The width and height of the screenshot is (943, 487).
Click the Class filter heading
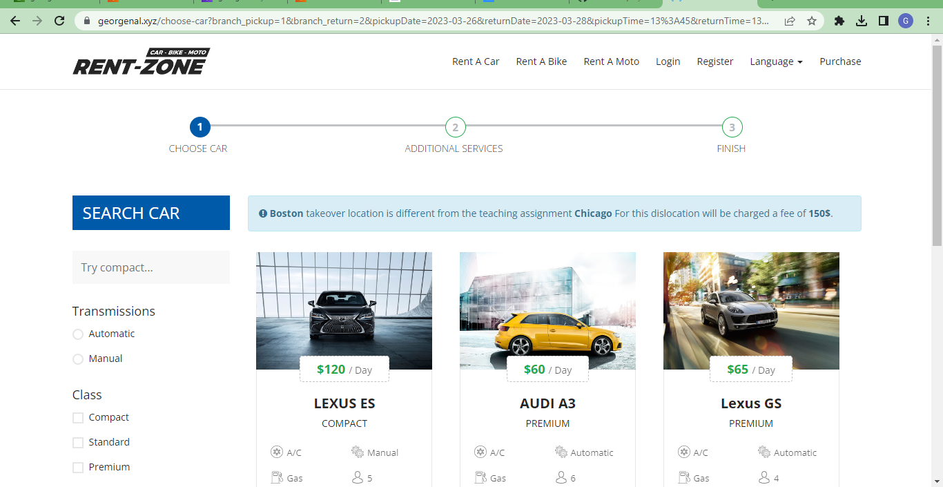pyautogui.click(x=87, y=395)
